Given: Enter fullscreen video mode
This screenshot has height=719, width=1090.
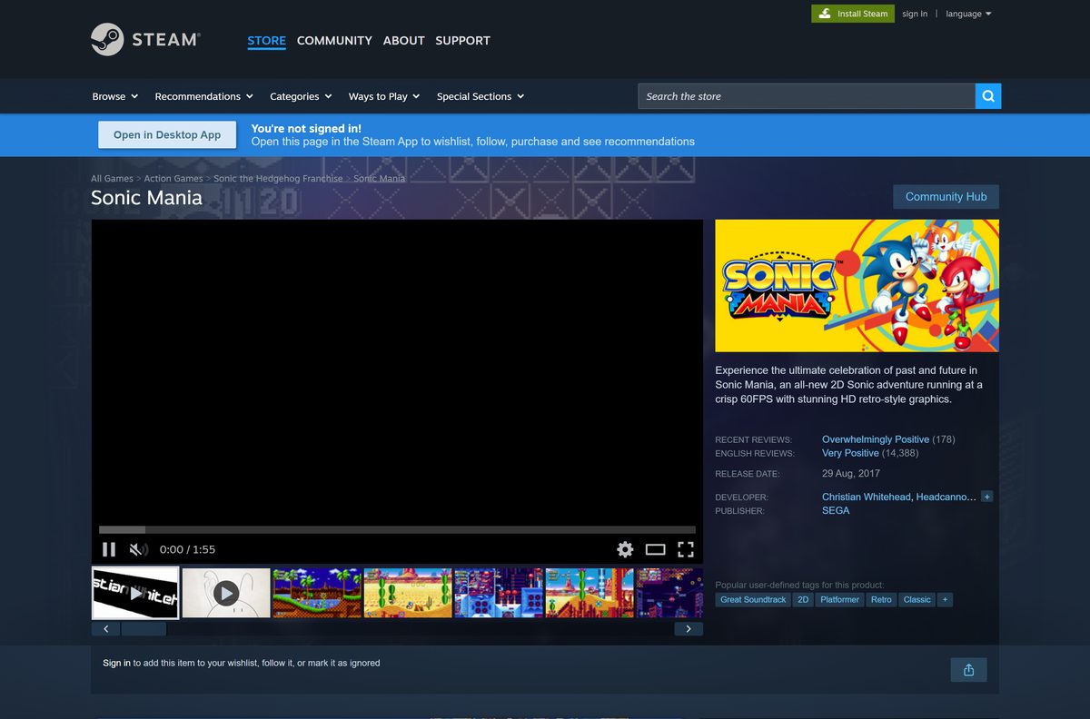Looking at the screenshot, I should coord(686,549).
